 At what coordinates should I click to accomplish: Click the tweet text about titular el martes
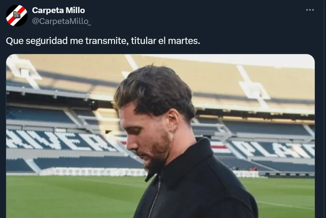[x=103, y=41]
